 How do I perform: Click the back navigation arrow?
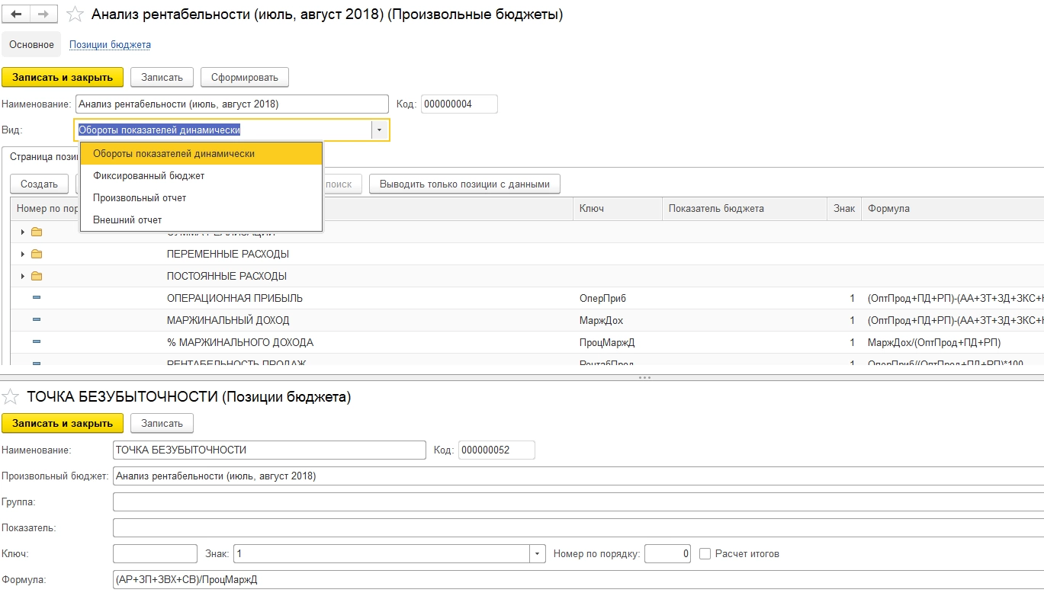click(16, 14)
